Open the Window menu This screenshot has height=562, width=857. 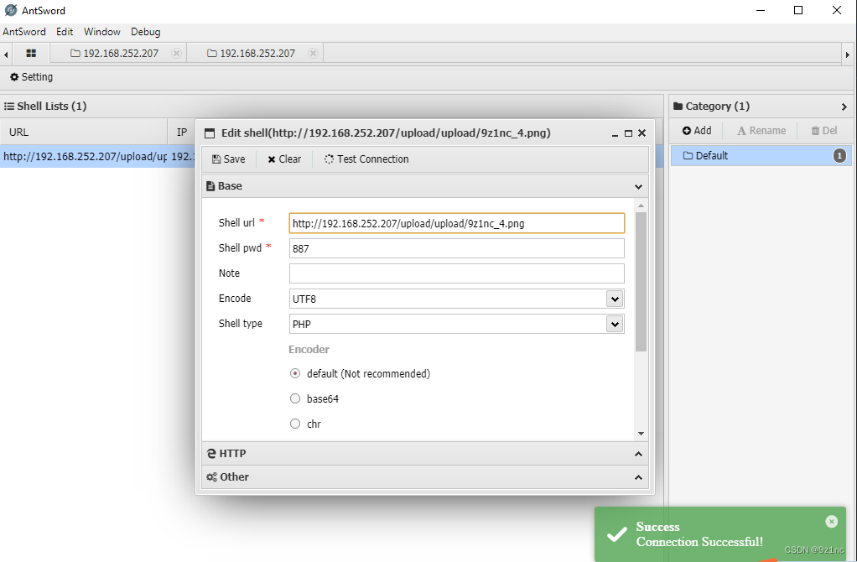pos(101,32)
